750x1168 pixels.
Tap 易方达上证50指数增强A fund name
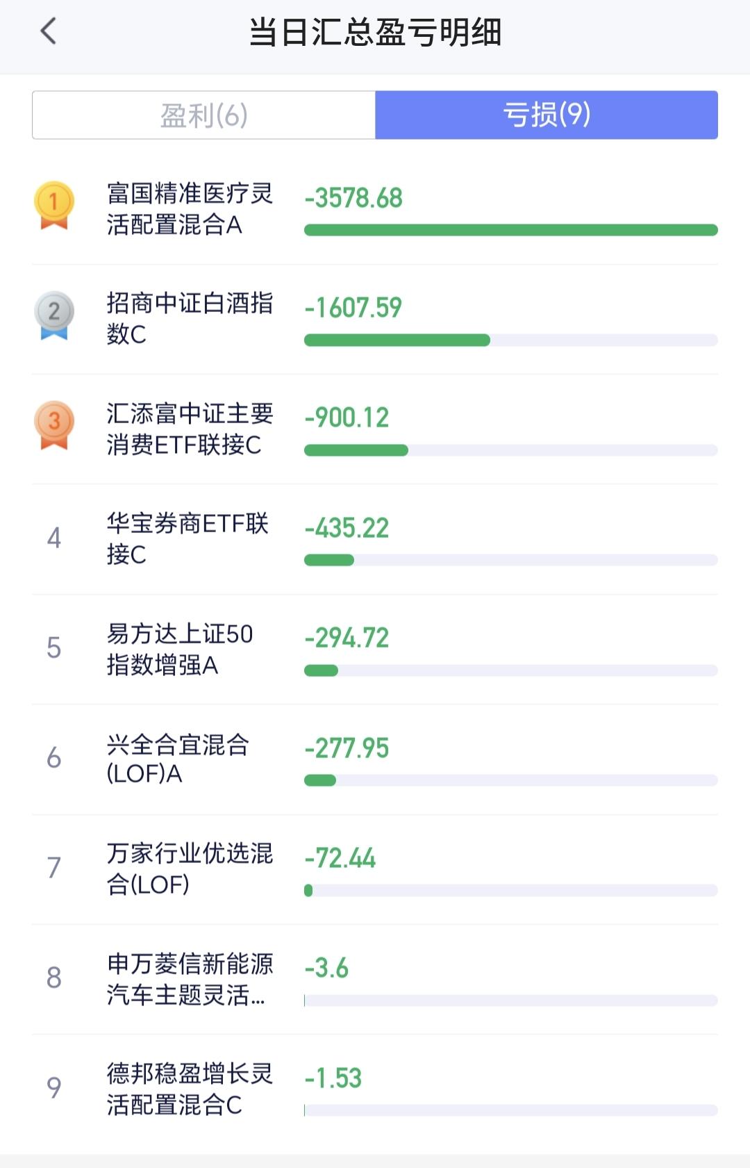[180, 649]
